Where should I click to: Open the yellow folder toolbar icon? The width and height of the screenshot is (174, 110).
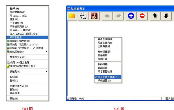[72, 16]
